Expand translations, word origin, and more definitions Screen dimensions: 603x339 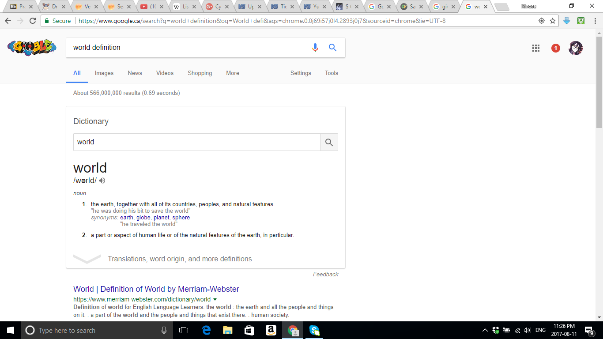point(179,259)
